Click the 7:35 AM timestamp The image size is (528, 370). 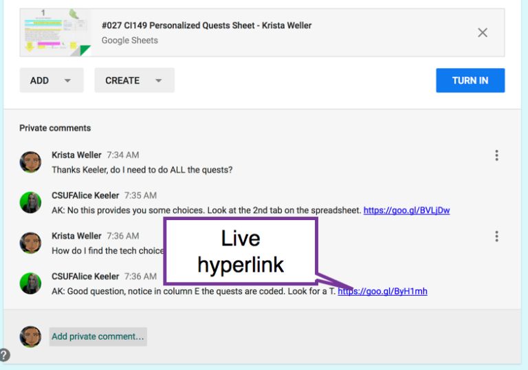[x=140, y=195]
